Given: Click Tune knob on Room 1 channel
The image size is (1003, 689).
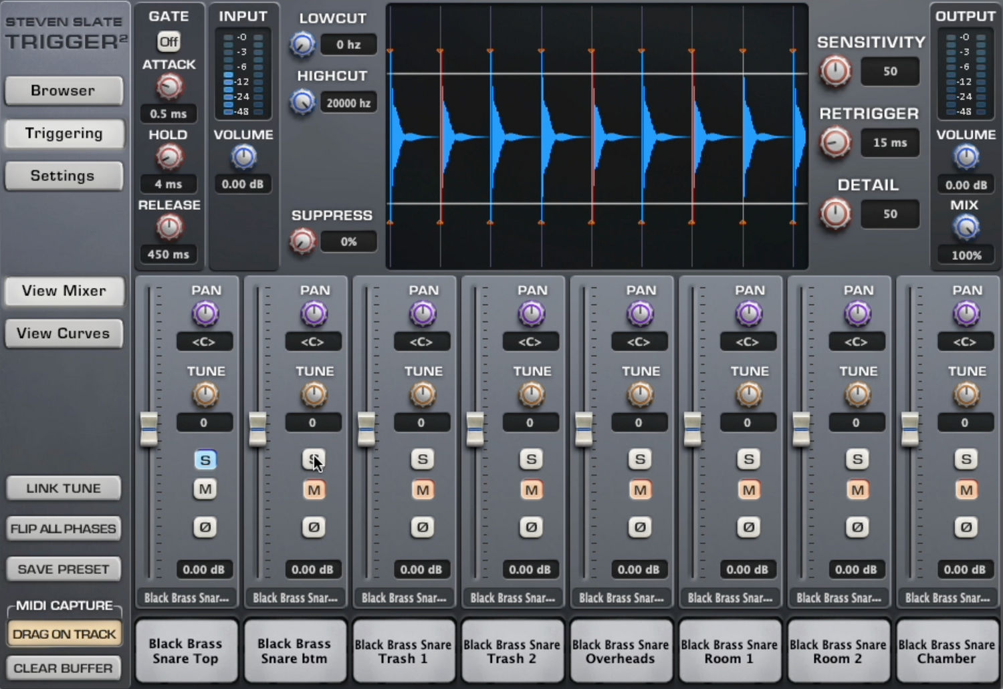Looking at the screenshot, I should [x=749, y=395].
